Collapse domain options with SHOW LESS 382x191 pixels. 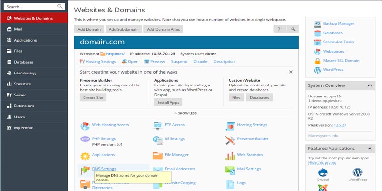(185, 113)
